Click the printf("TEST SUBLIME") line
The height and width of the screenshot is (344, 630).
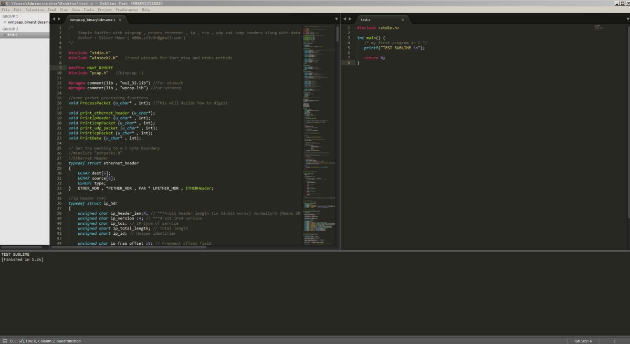pyautogui.click(x=394, y=48)
